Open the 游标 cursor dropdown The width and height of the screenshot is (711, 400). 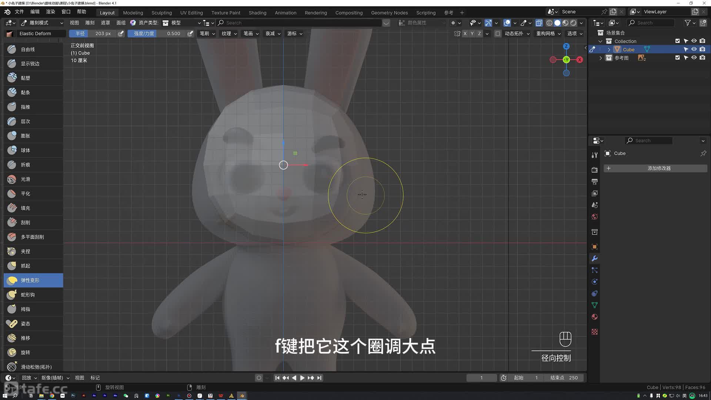[295, 33]
